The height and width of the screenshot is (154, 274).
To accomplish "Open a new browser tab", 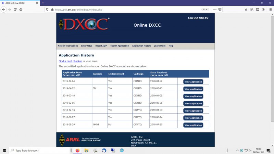I will (43, 3).
